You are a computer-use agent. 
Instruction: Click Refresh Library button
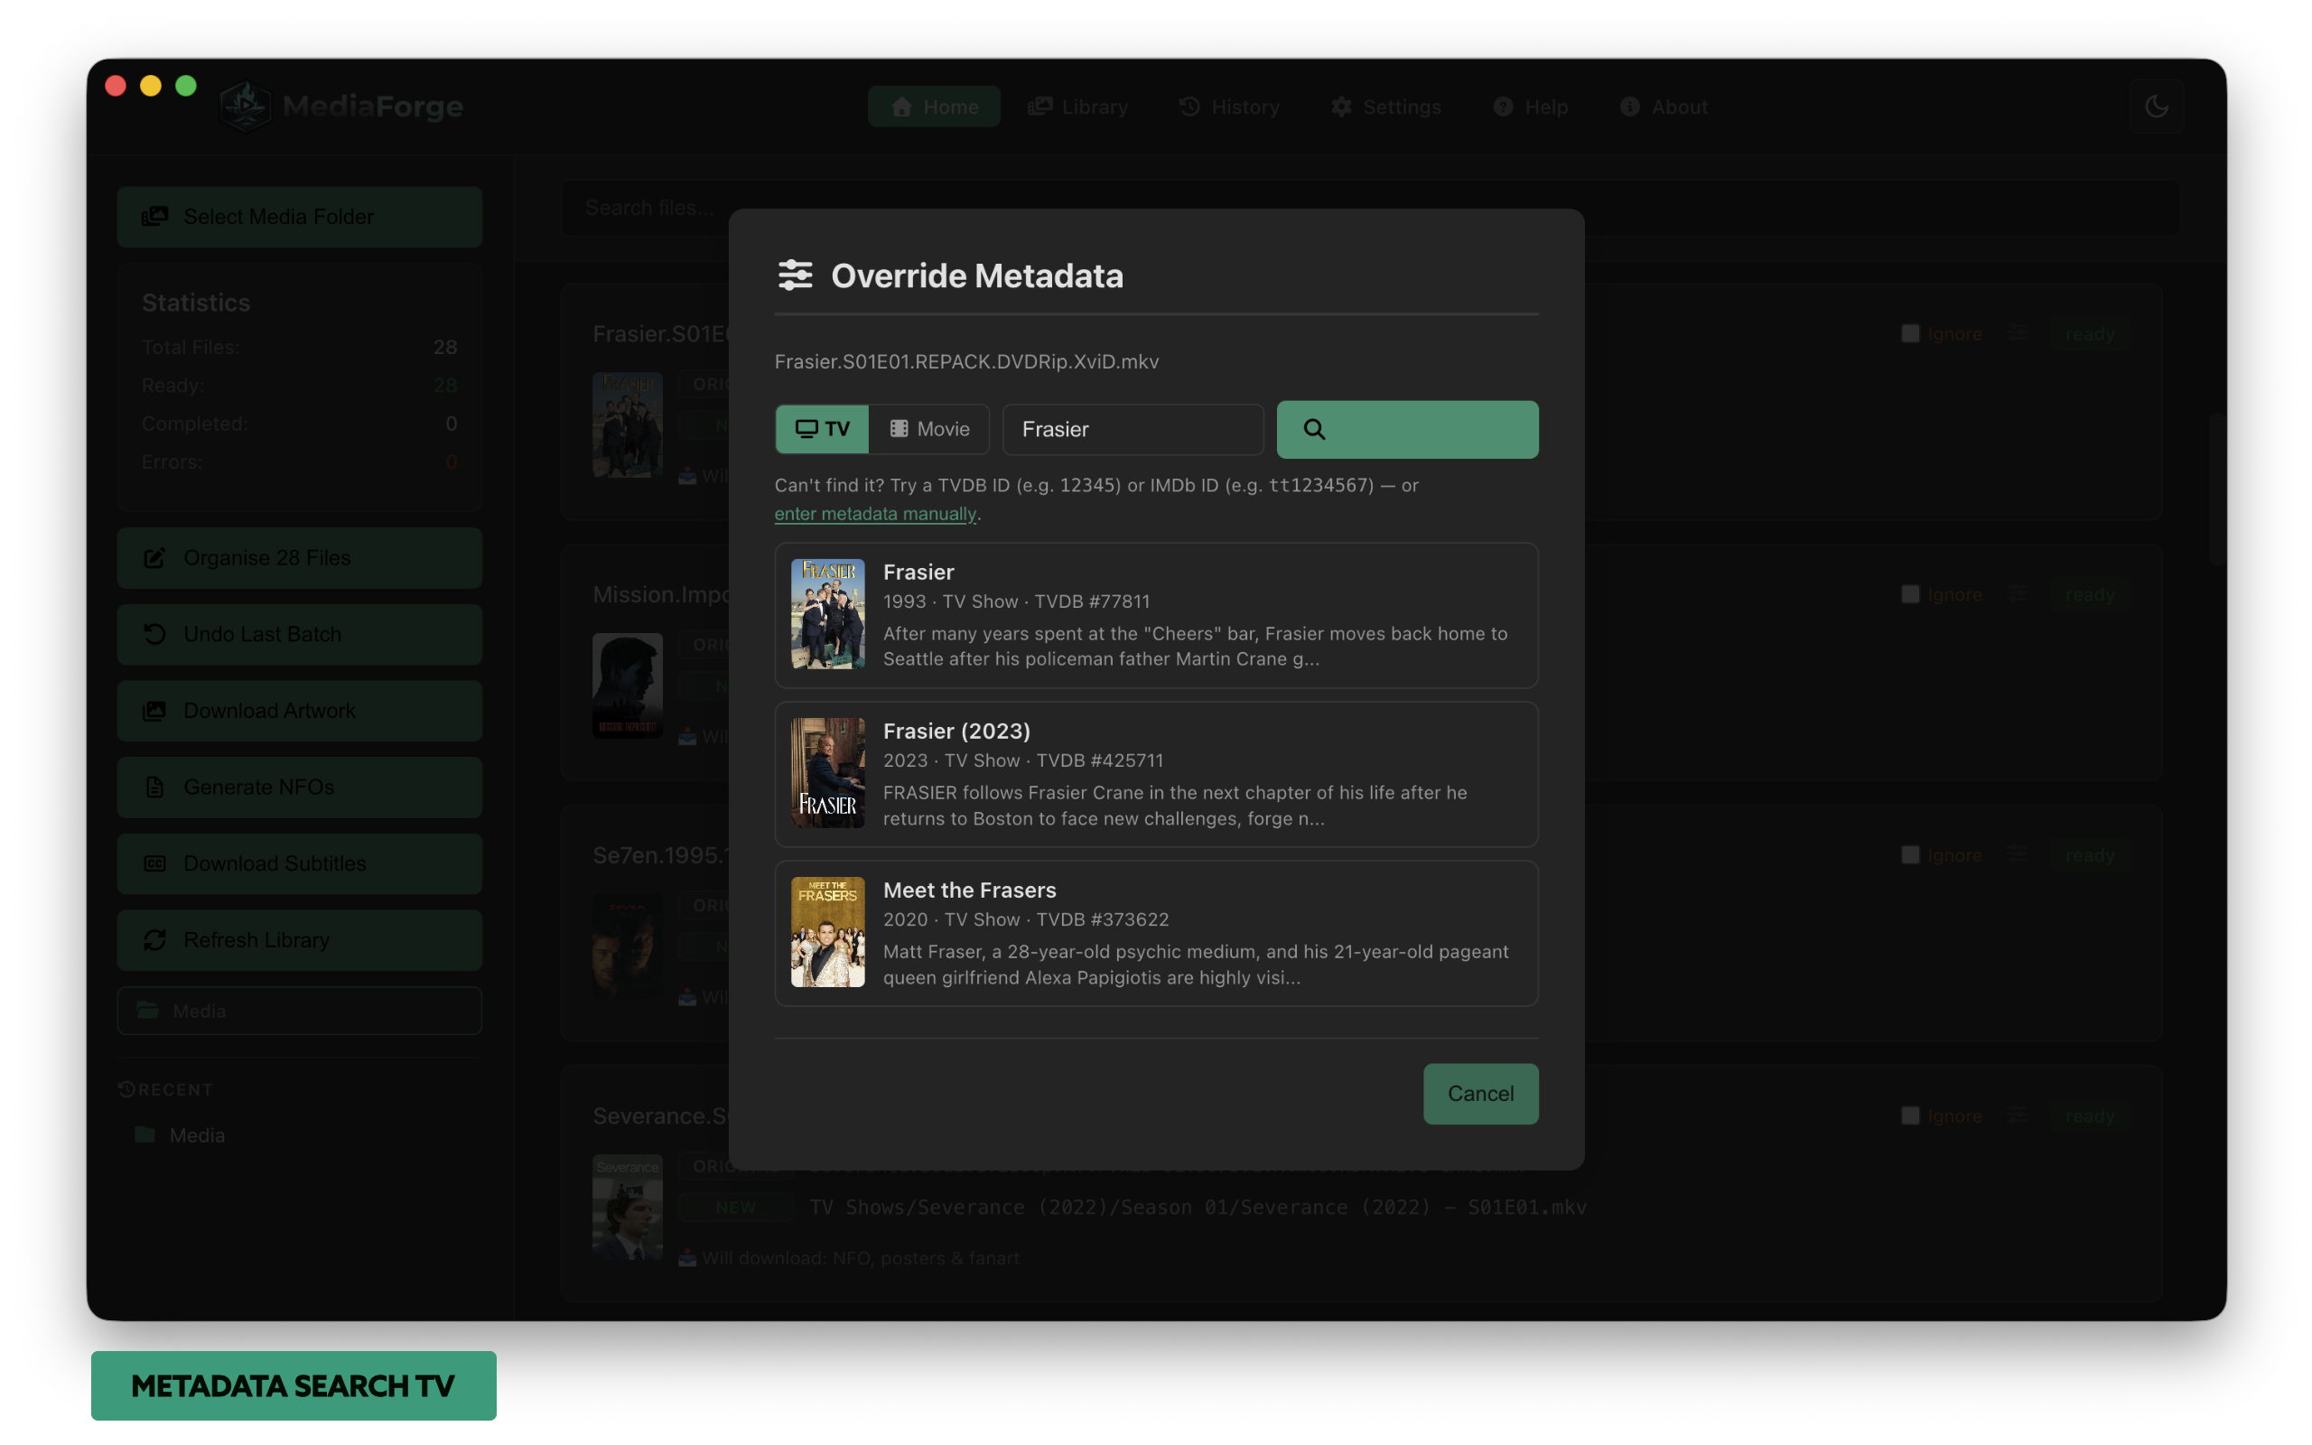tap(299, 940)
